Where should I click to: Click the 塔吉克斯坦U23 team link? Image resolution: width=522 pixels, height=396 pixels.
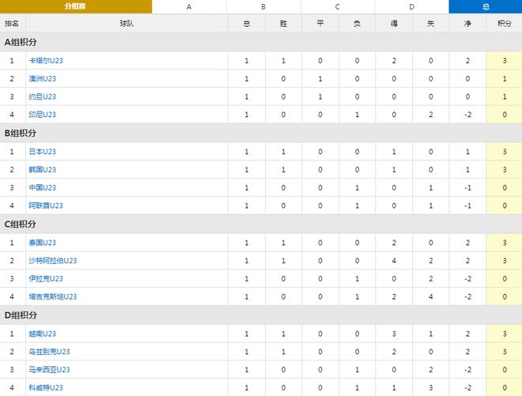tap(53, 296)
